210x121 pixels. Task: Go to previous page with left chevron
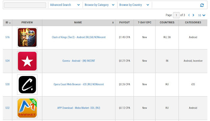click(x=189, y=15)
